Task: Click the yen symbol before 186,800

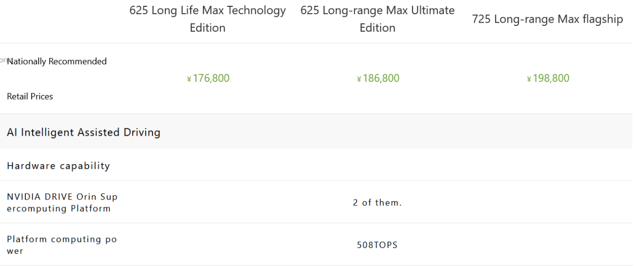Action: (359, 79)
